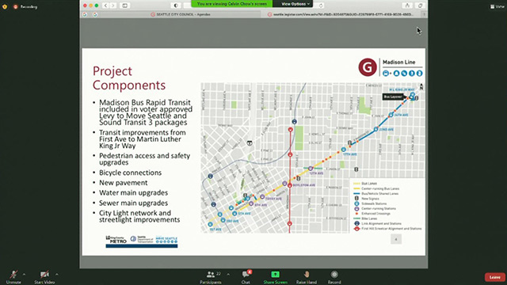This screenshot has width=507, height=285.
Task: Switch to the SEATTLE CITY COUNCIL - Agendas tab
Action: tap(181, 14)
